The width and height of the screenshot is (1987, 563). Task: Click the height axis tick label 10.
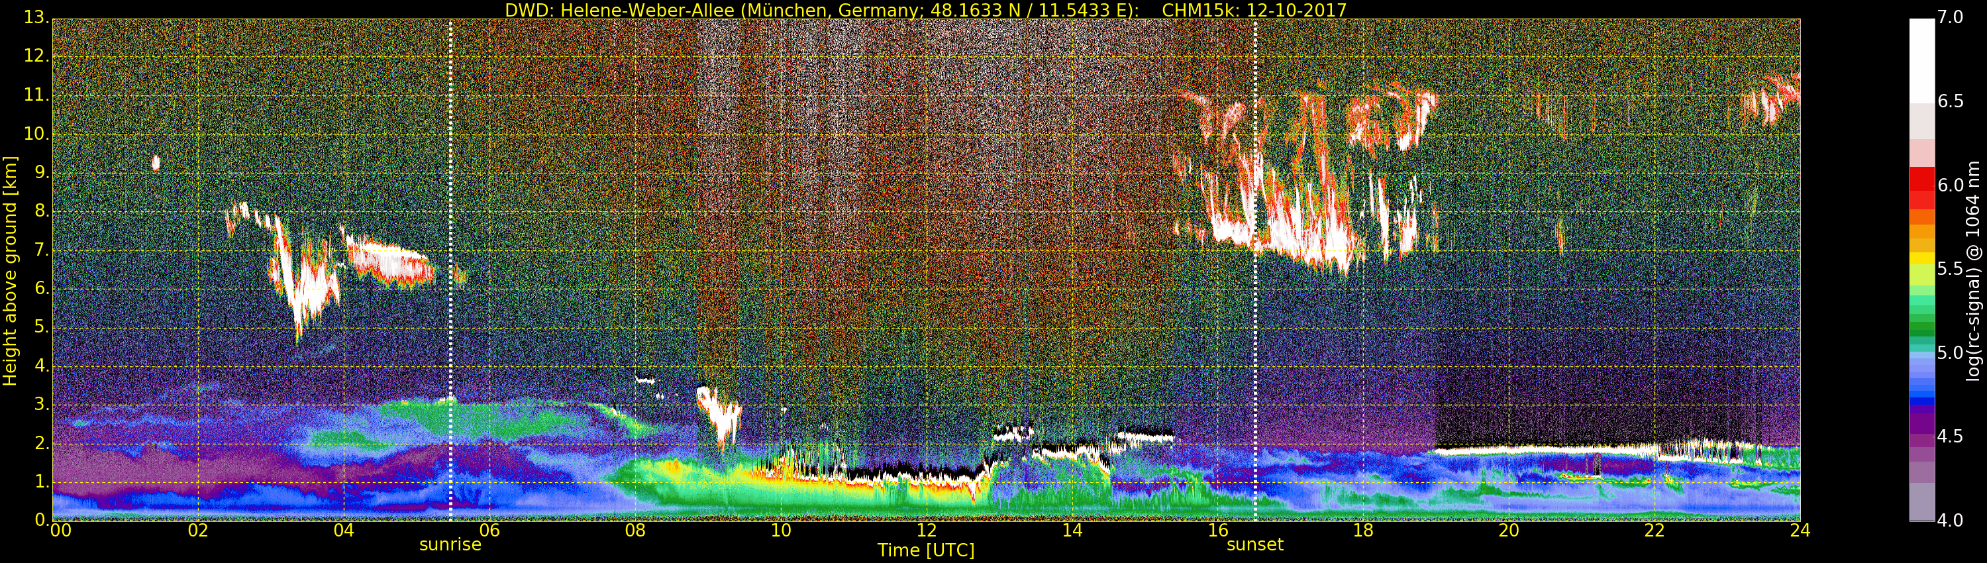click(36, 134)
